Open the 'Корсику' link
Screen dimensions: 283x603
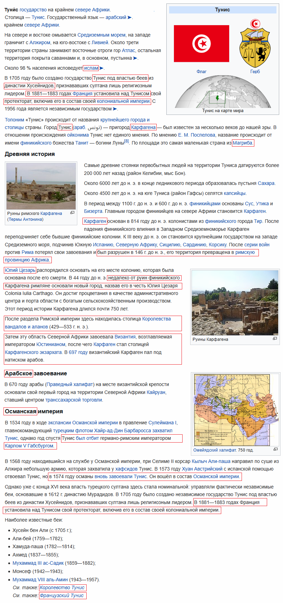(218, 245)
